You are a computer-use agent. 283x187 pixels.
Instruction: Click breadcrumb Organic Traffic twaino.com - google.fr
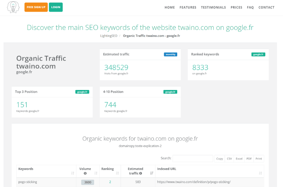tap(152, 36)
